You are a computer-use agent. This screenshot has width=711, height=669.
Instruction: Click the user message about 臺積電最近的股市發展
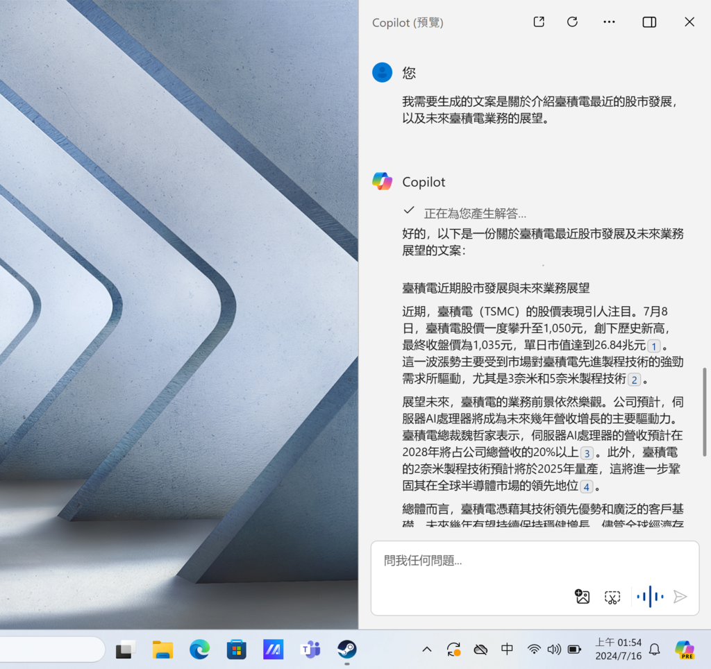point(539,110)
